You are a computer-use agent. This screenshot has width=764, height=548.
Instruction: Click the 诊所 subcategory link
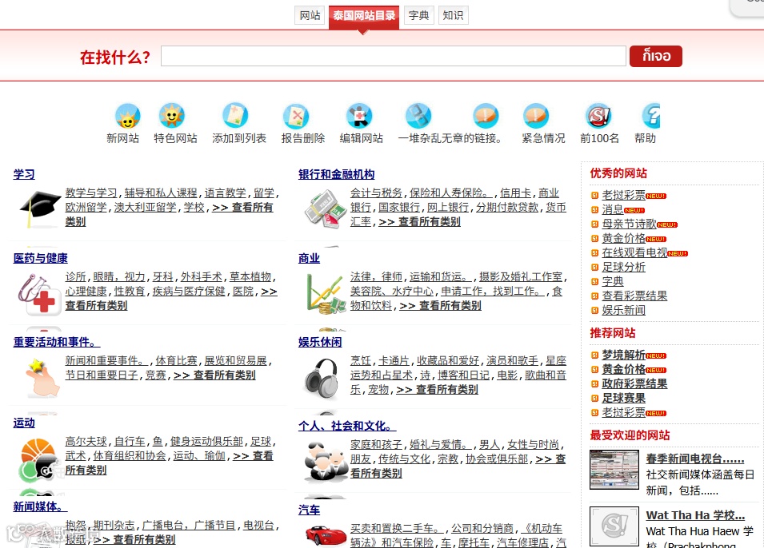pyautogui.click(x=75, y=277)
